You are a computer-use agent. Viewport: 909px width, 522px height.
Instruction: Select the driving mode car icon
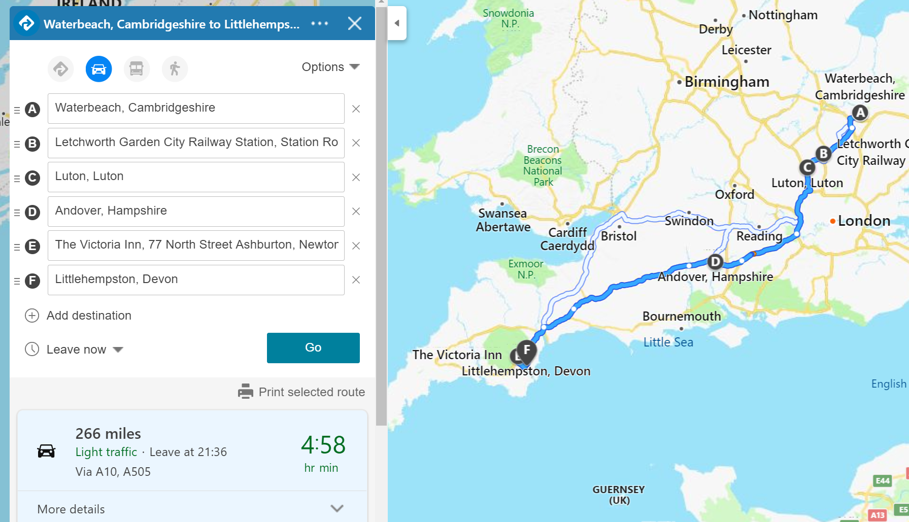pos(98,69)
